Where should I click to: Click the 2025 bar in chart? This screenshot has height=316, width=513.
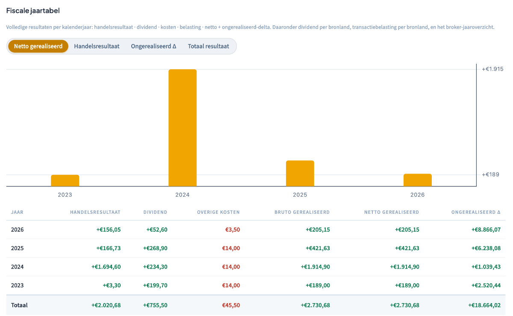tap(300, 174)
